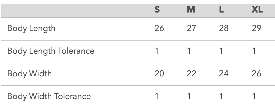Click the XL size column header
Image resolution: width=275 pixels, height=108 pixels.
pyautogui.click(x=257, y=10)
